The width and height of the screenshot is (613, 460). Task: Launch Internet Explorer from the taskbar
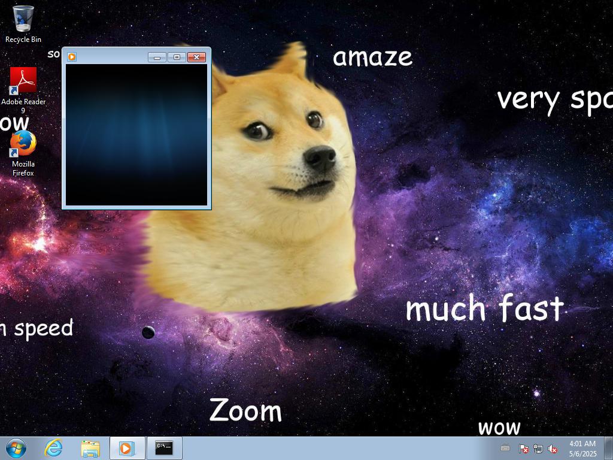[x=53, y=448]
